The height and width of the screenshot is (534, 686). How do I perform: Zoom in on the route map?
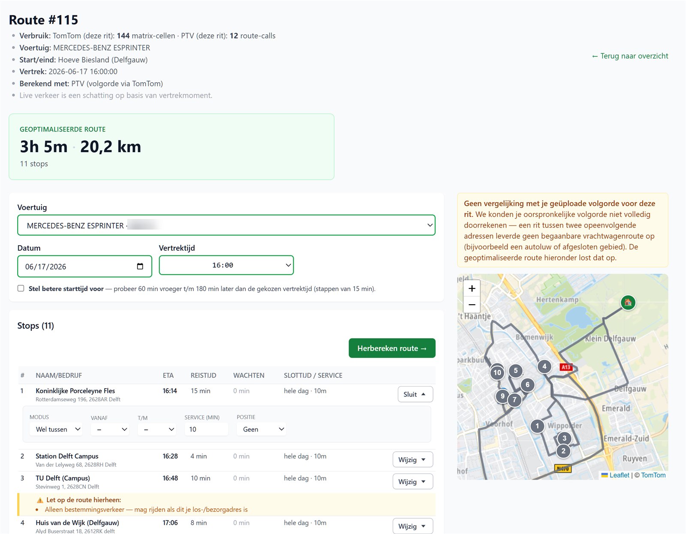coord(472,288)
